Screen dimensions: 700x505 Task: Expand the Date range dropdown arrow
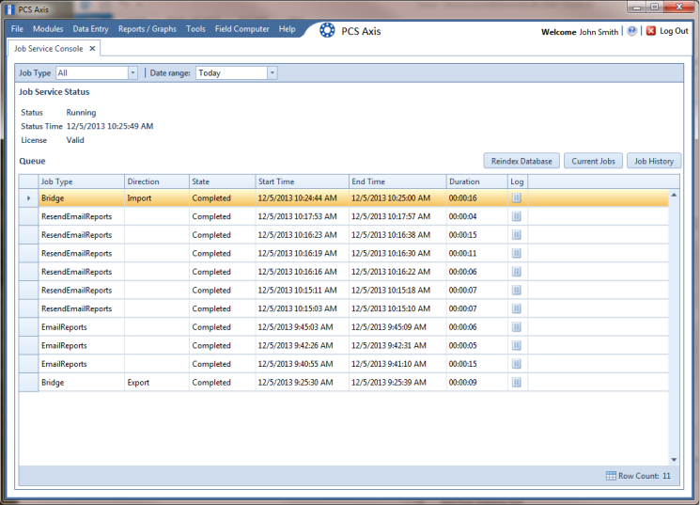pyautogui.click(x=272, y=72)
